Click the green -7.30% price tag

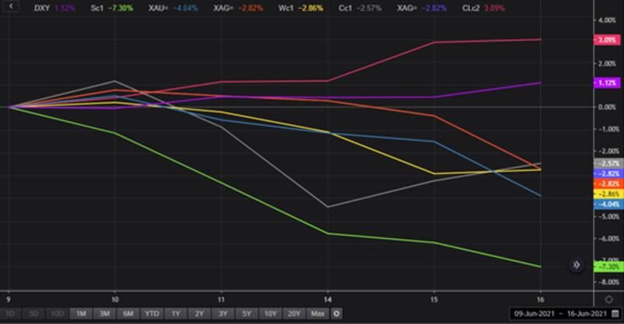pyautogui.click(x=606, y=266)
